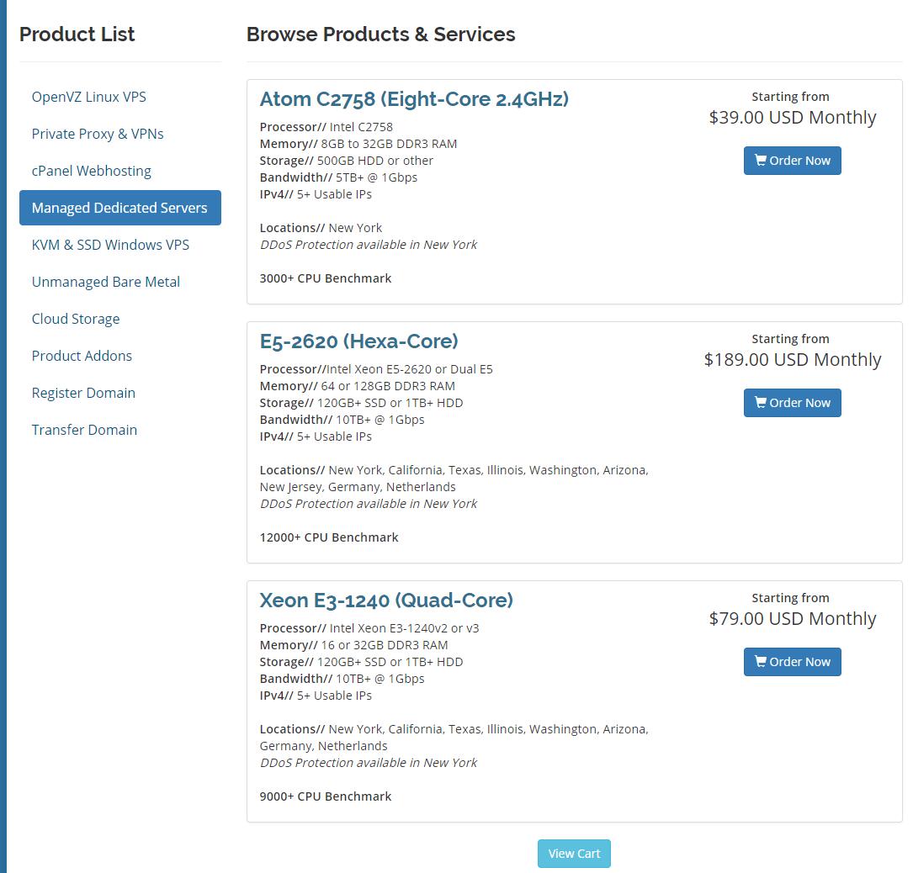Click the Xeon E3-1240 (Quad-Core) title
This screenshot has height=873, width=913.
click(x=386, y=601)
